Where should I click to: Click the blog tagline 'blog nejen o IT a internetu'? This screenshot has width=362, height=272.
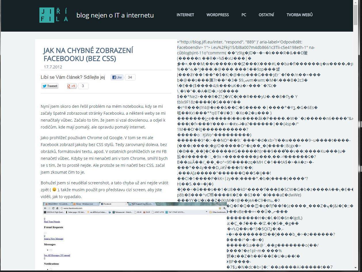tap(115, 15)
